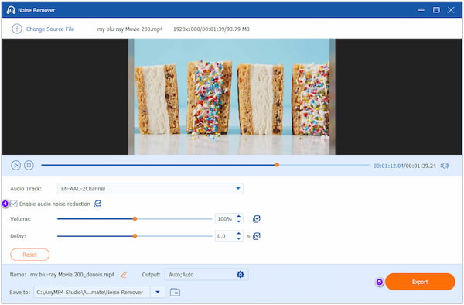Click apply-to-all icon beside Volume
The height and width of the screenshot is (305, 464).
[x=256, y=219]
